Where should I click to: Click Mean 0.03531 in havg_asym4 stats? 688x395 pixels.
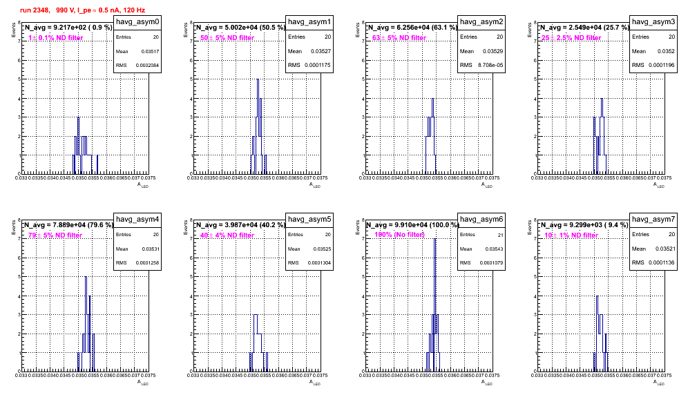[137, 249]
